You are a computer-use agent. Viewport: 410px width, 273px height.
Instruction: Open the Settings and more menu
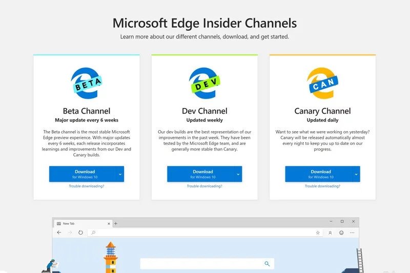[x=352, y=233]
